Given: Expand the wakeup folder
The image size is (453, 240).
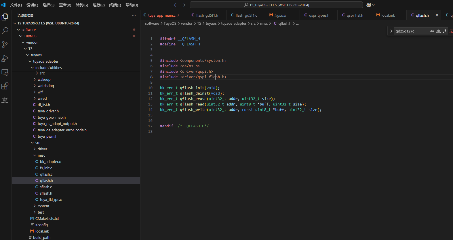Looking at the screenshot, I should pos(76,79).
